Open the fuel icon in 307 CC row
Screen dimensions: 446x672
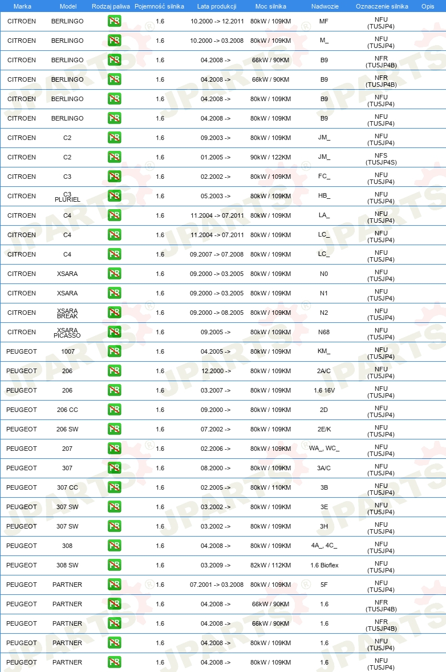[114, 487]
